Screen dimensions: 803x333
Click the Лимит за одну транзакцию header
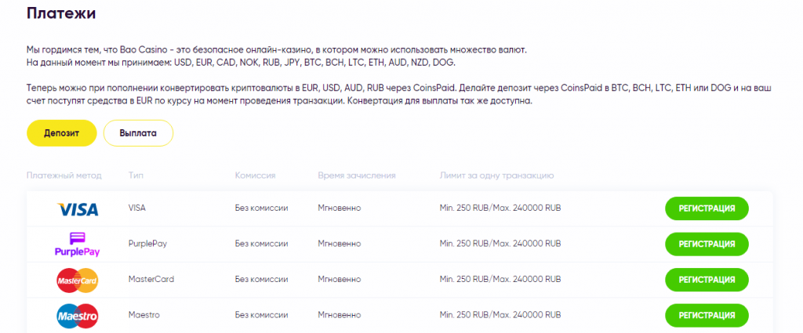tap(497, 176)
